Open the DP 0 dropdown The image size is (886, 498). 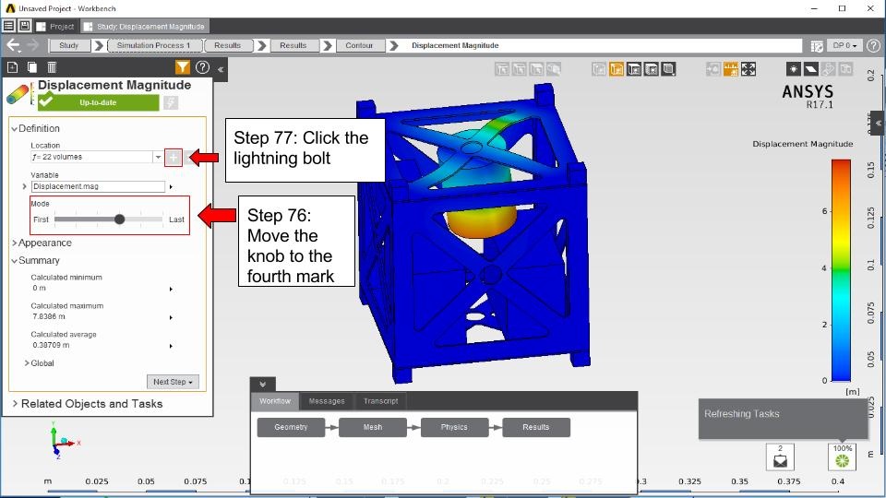coord(844,46)
